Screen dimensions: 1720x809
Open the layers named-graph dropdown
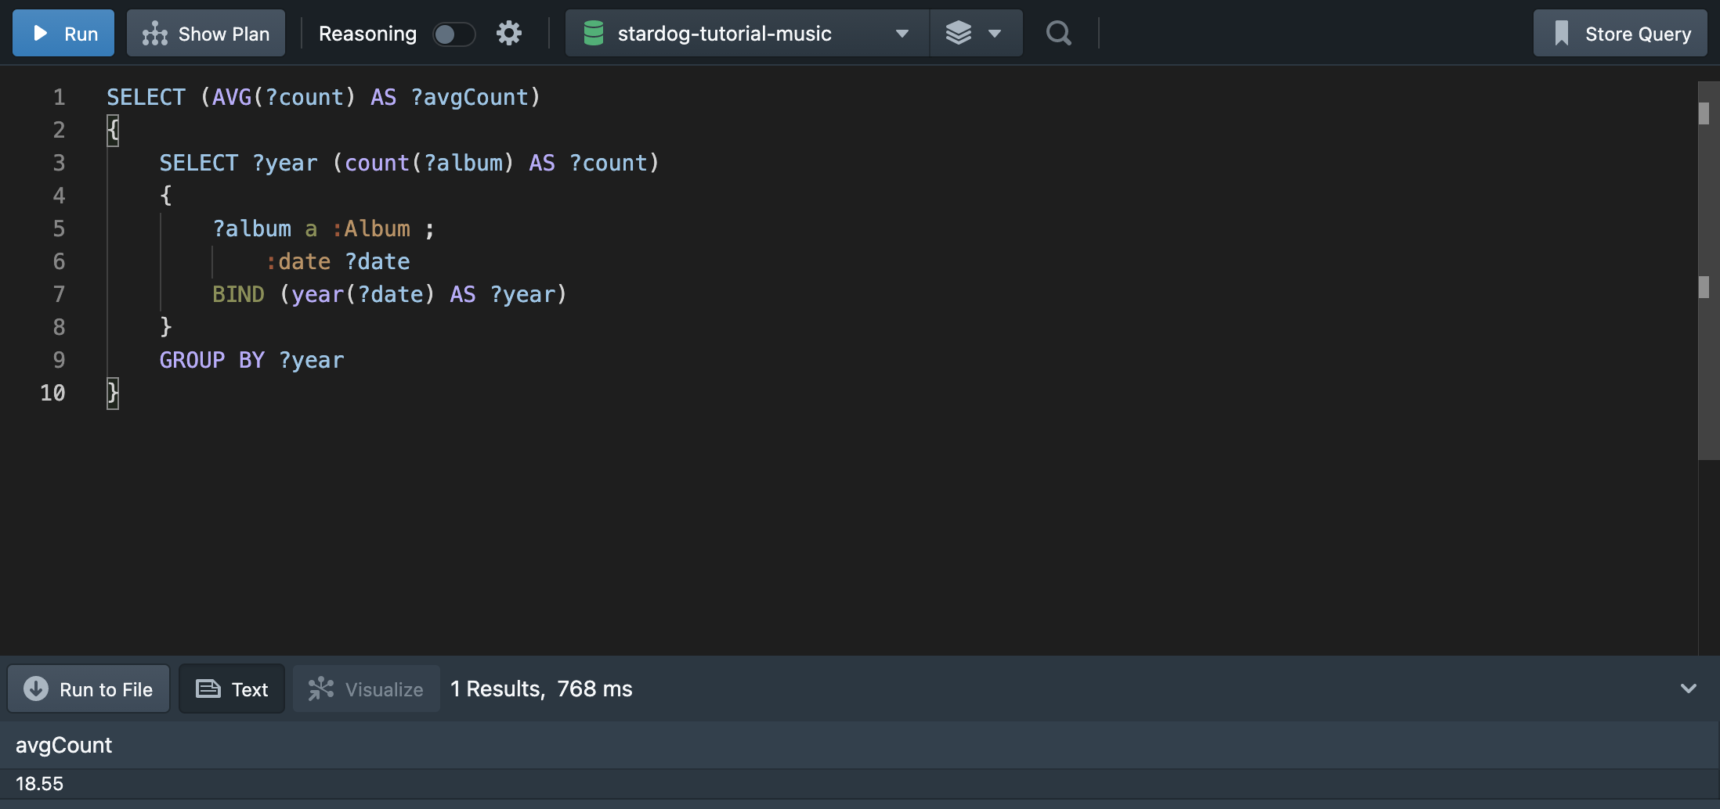click(x=975, y=33)
